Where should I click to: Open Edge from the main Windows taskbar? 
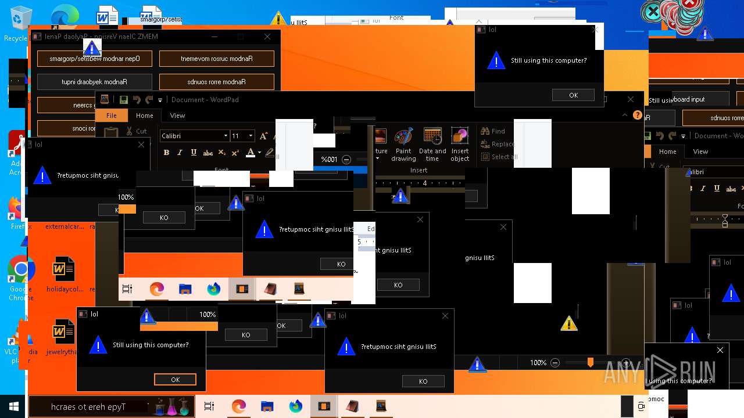click(x=238, y=406)
